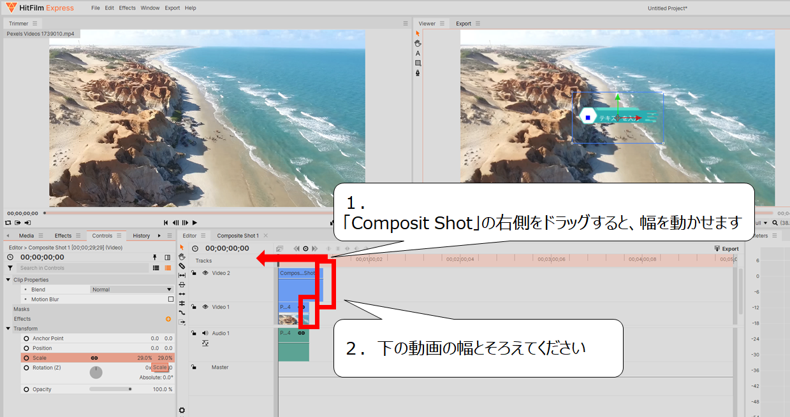Collapse the Clip Properties section

8,280
